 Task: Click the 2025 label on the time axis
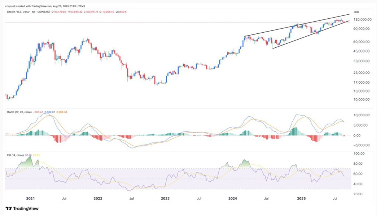(302, 198)
